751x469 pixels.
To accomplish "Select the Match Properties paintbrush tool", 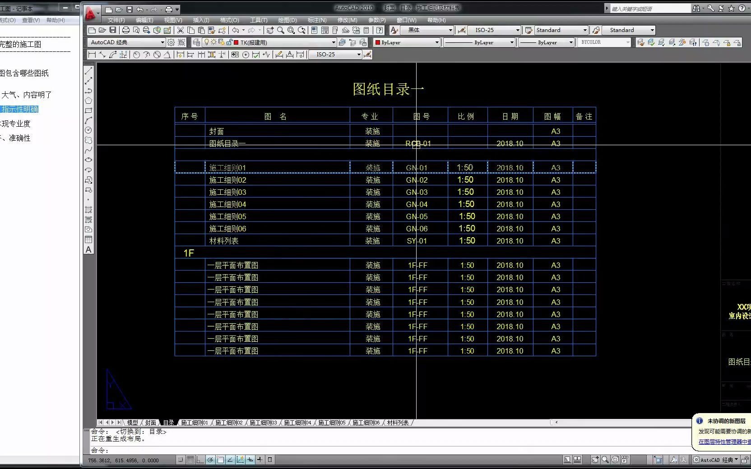I will point(213,30).
